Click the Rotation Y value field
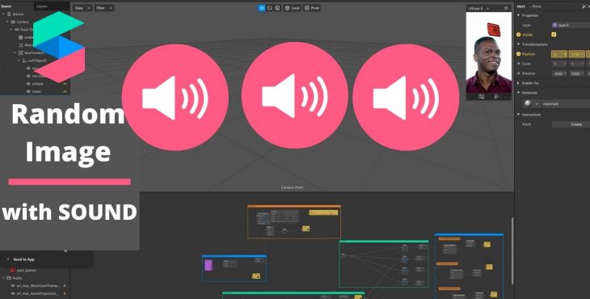 coord(576,74)
